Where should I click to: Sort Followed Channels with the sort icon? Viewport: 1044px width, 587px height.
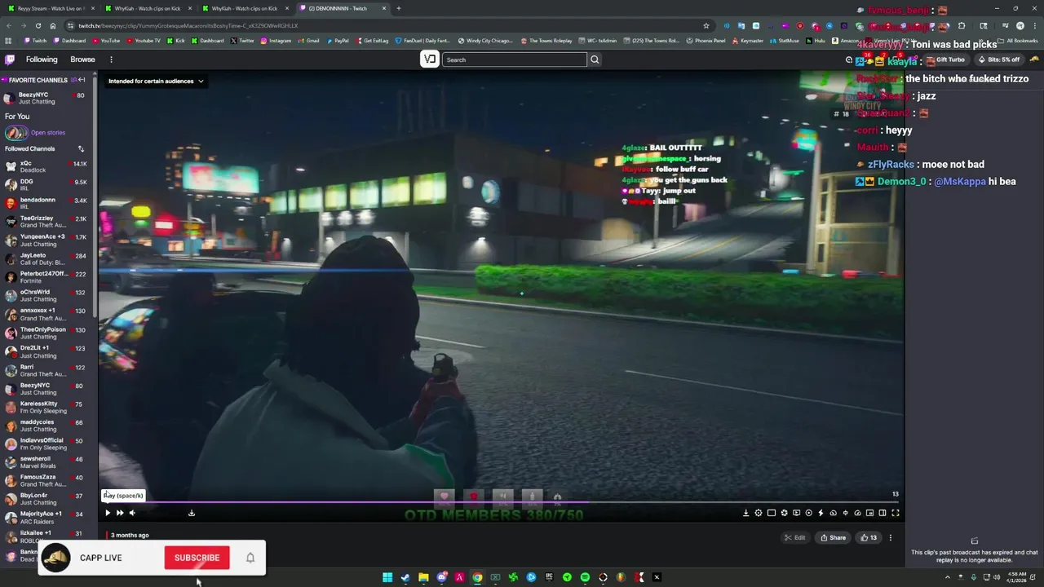click(81, 148)
